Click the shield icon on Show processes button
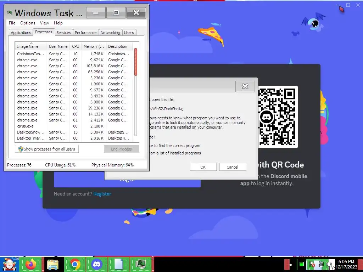Viewport: 363px width, 272px height. point(21,149)
